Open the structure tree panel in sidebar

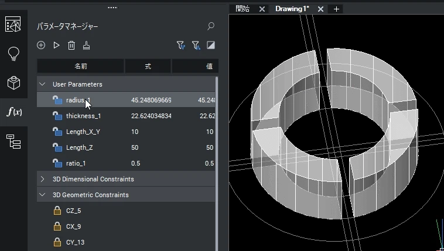point(13,140)
